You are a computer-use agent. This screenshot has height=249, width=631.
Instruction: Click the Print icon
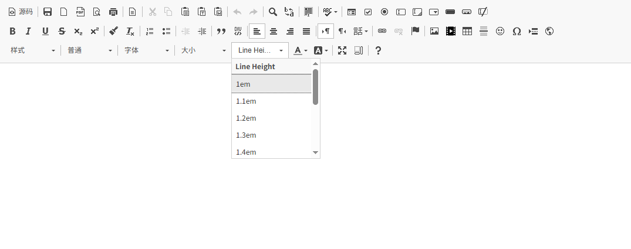click(113, 12)
